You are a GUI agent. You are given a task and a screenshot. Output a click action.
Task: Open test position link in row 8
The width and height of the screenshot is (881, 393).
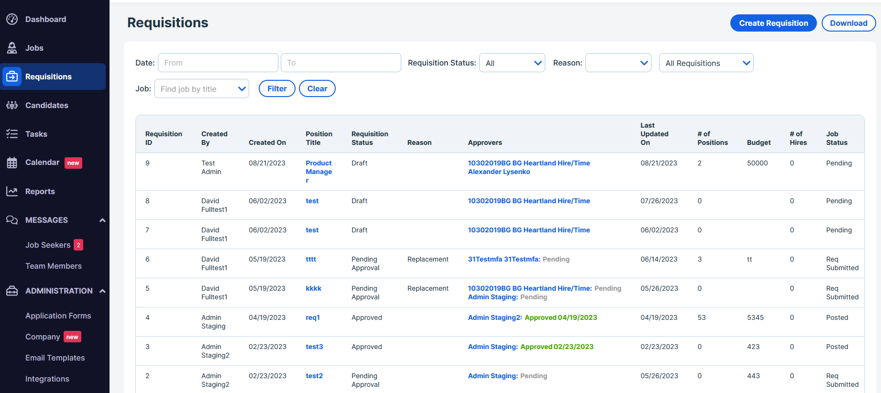(312, 201)
